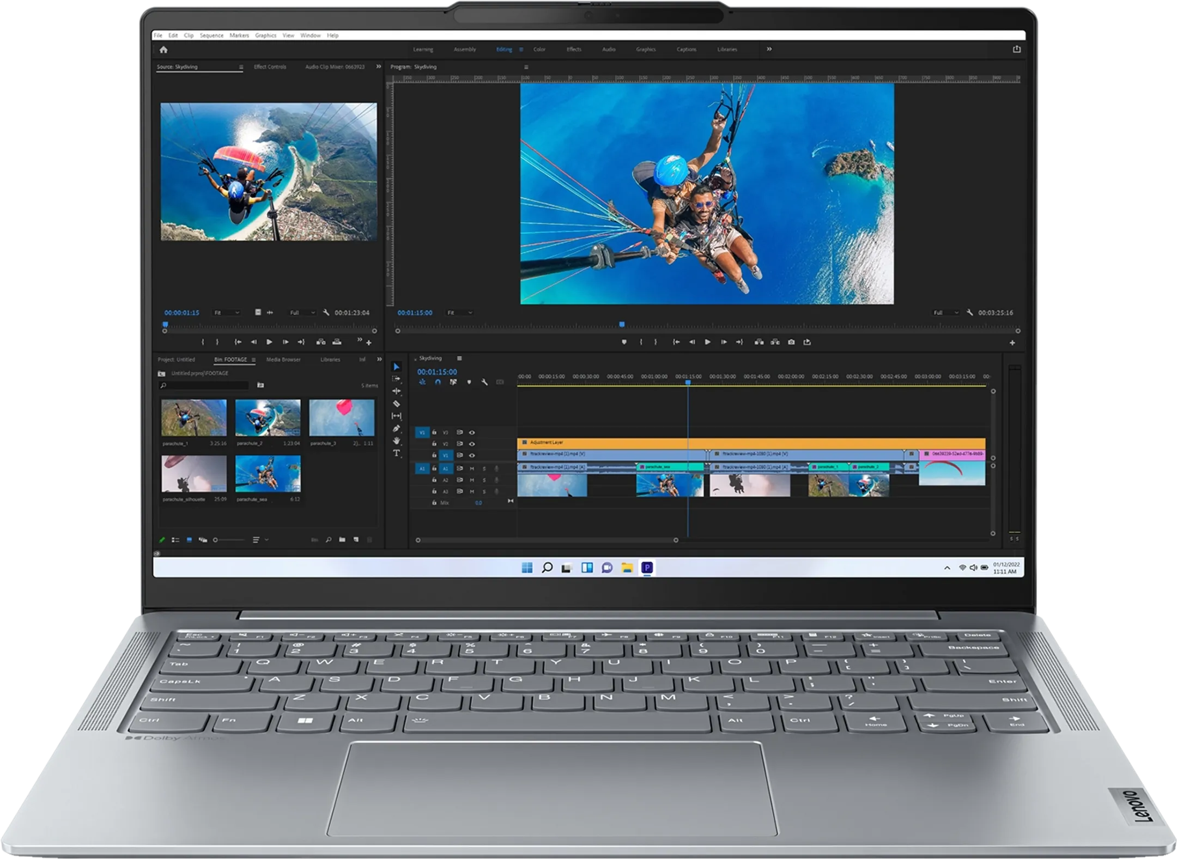Play the Program monitor sequence
Screen dimensions: 1177x859
pos(707,342)
